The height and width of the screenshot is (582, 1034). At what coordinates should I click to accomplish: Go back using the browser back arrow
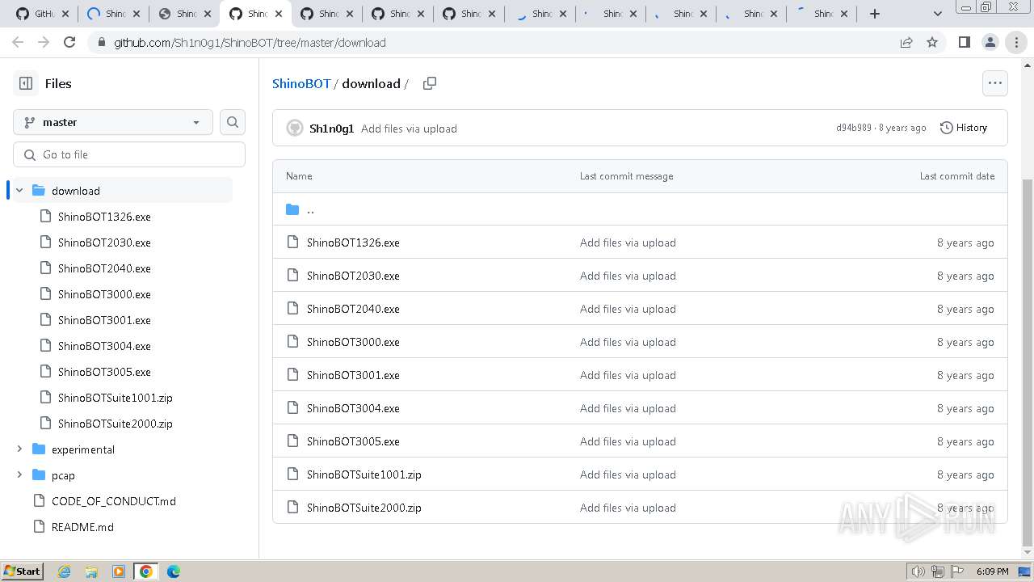coord(18,42)
